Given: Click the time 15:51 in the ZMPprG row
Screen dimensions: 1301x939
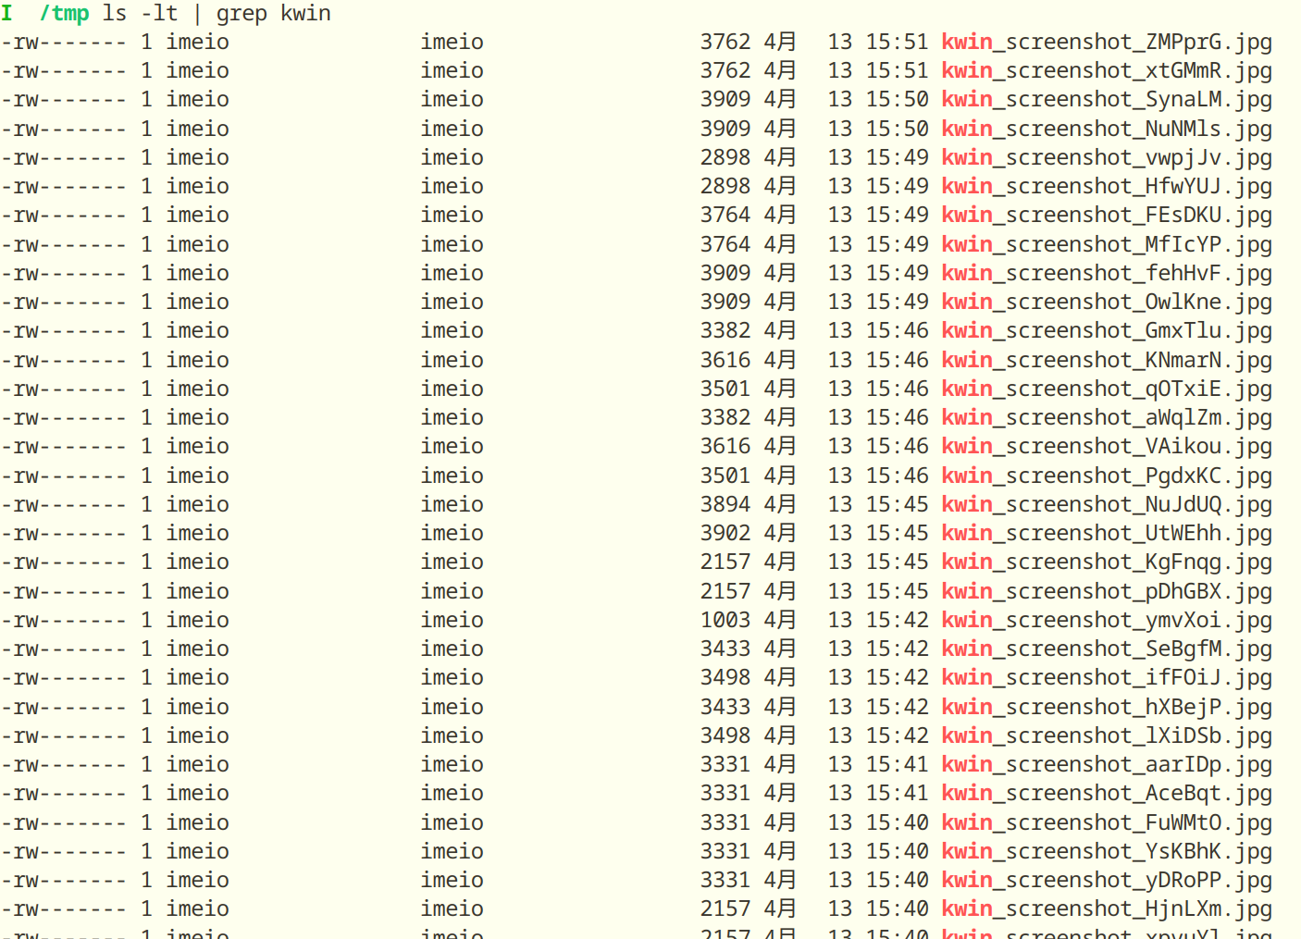Looking at the screenshot, I should [897, 43].
